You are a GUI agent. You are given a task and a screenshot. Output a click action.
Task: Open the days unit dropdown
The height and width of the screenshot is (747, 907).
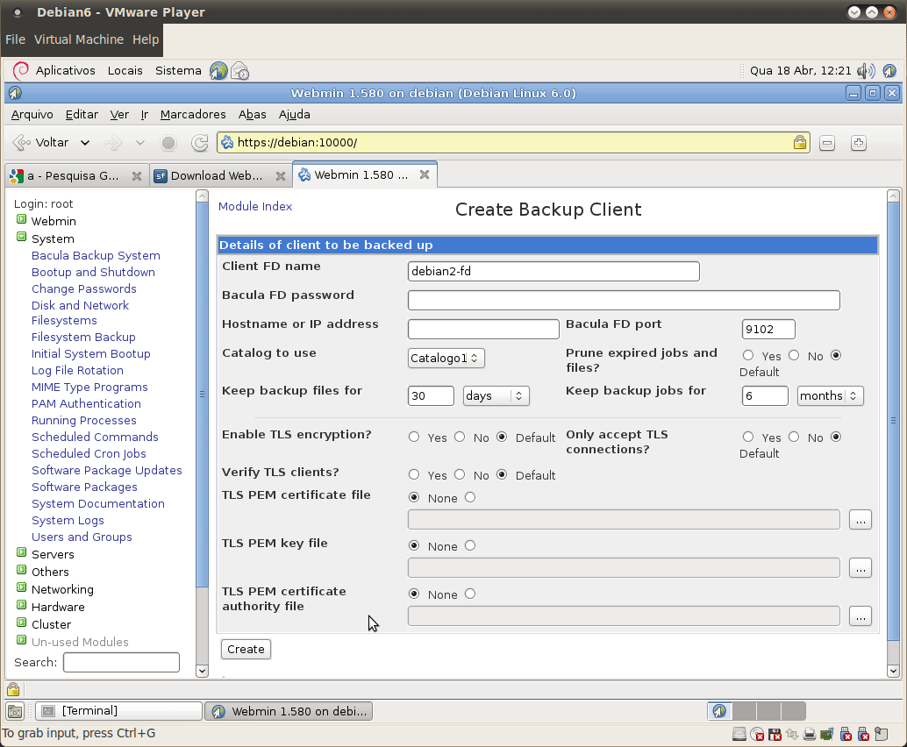point(496,395)
